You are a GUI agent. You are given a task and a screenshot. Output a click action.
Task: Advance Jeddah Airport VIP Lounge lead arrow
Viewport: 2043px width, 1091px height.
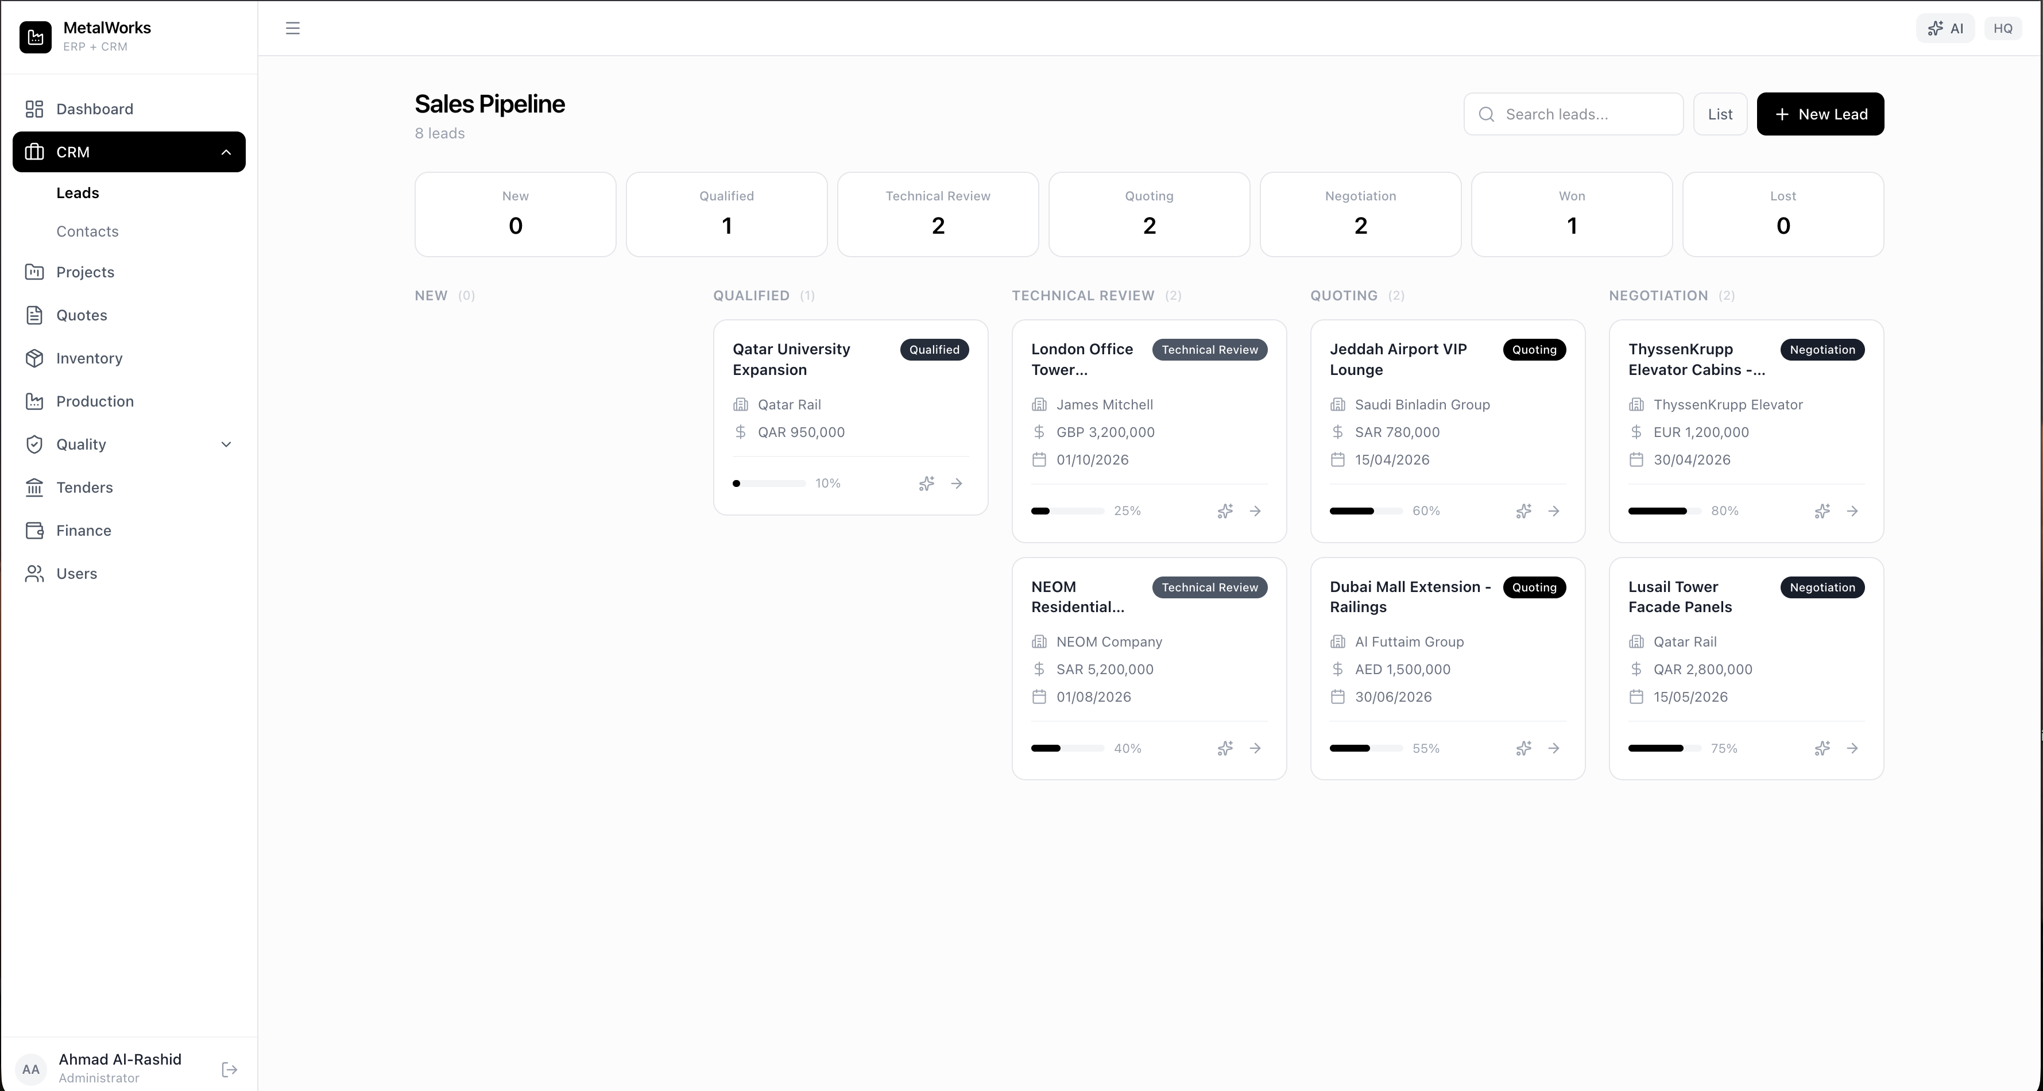(x=1554, y=510)
